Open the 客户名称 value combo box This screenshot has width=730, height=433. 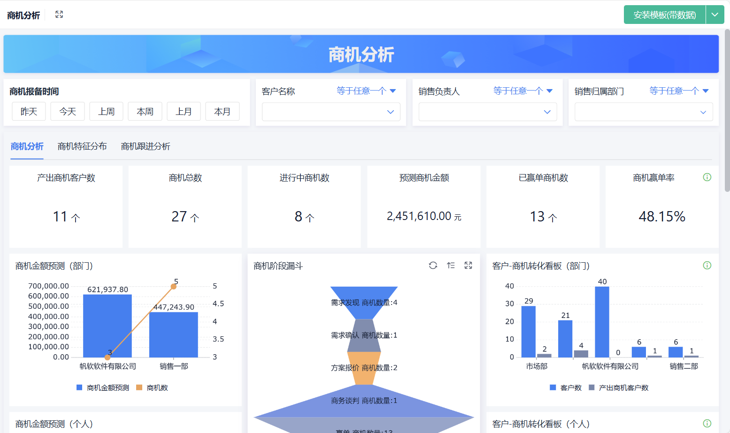(331, 112)
